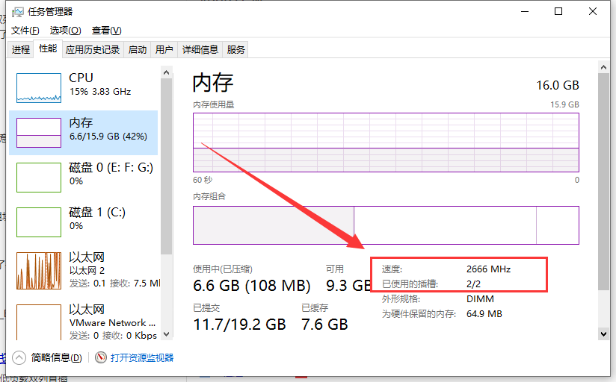Open 磁盘 0 (E: F: G:) performance graph
The width and height of the screenshot is (616, 382).
tap(39, 177)
